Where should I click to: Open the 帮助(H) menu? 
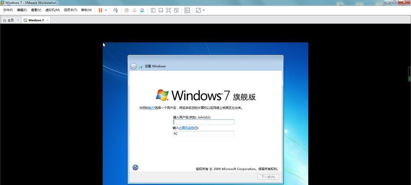pos(86,10)
